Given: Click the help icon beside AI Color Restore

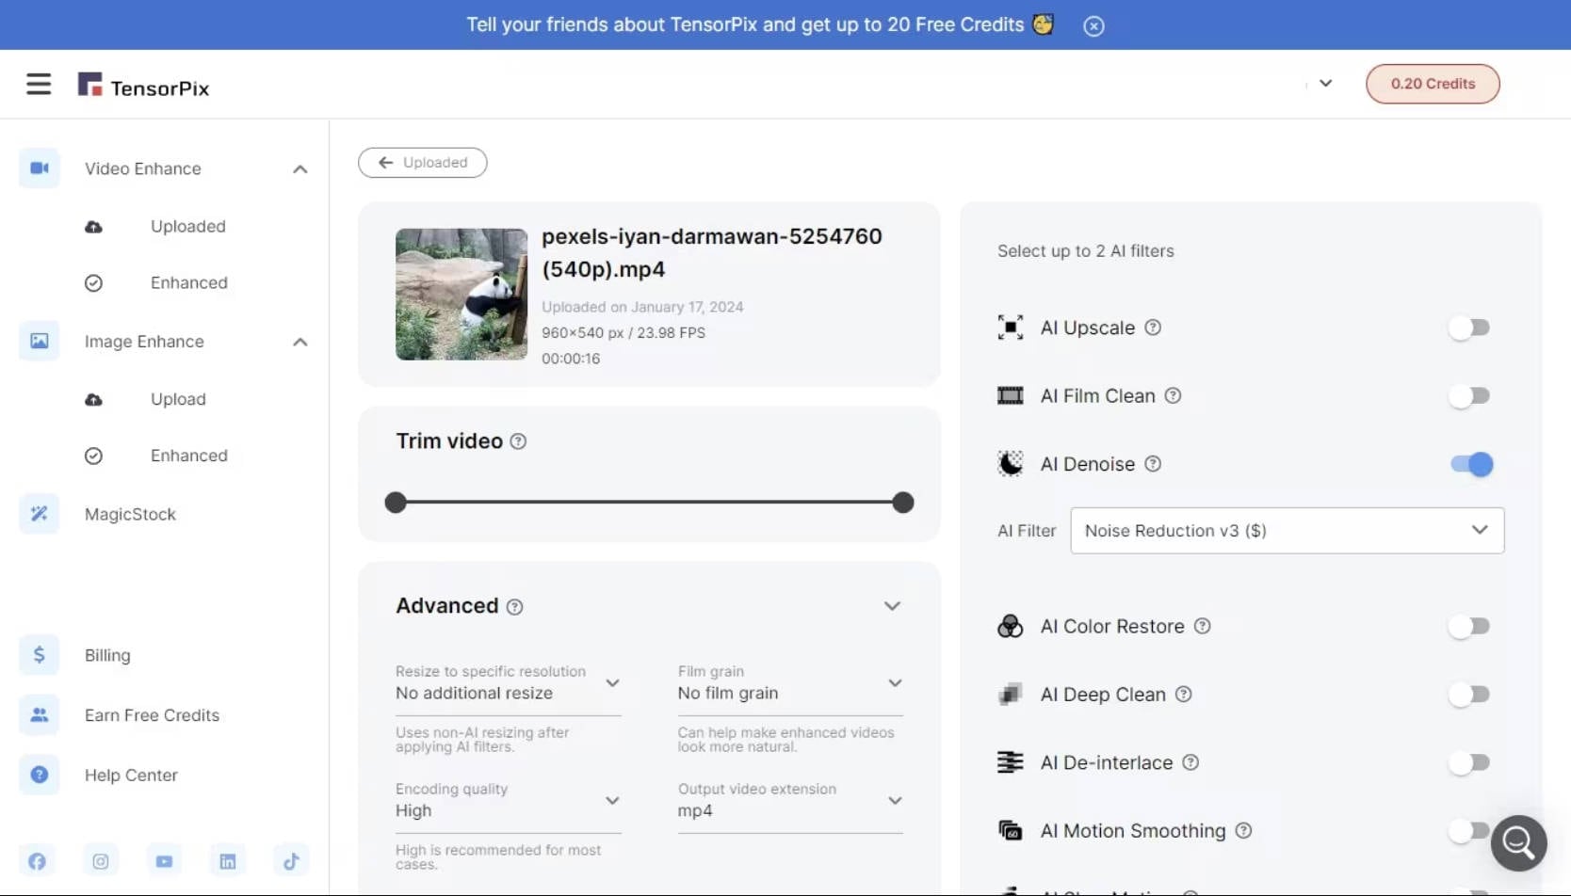Looking at the screenshot, I should tap(1202, 626).
